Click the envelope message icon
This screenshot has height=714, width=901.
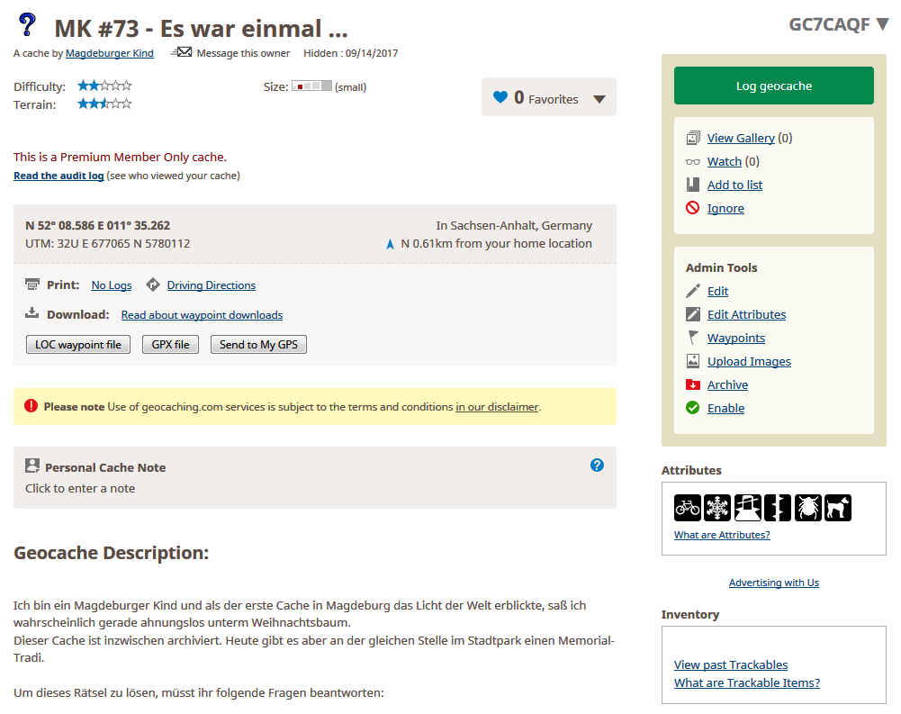(181, 52)
